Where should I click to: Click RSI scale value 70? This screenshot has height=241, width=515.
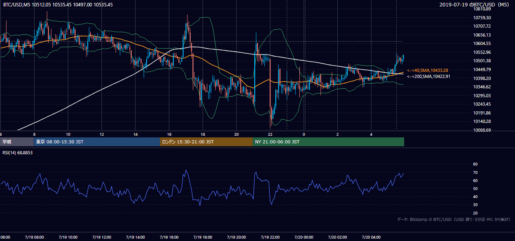point(475,173)
